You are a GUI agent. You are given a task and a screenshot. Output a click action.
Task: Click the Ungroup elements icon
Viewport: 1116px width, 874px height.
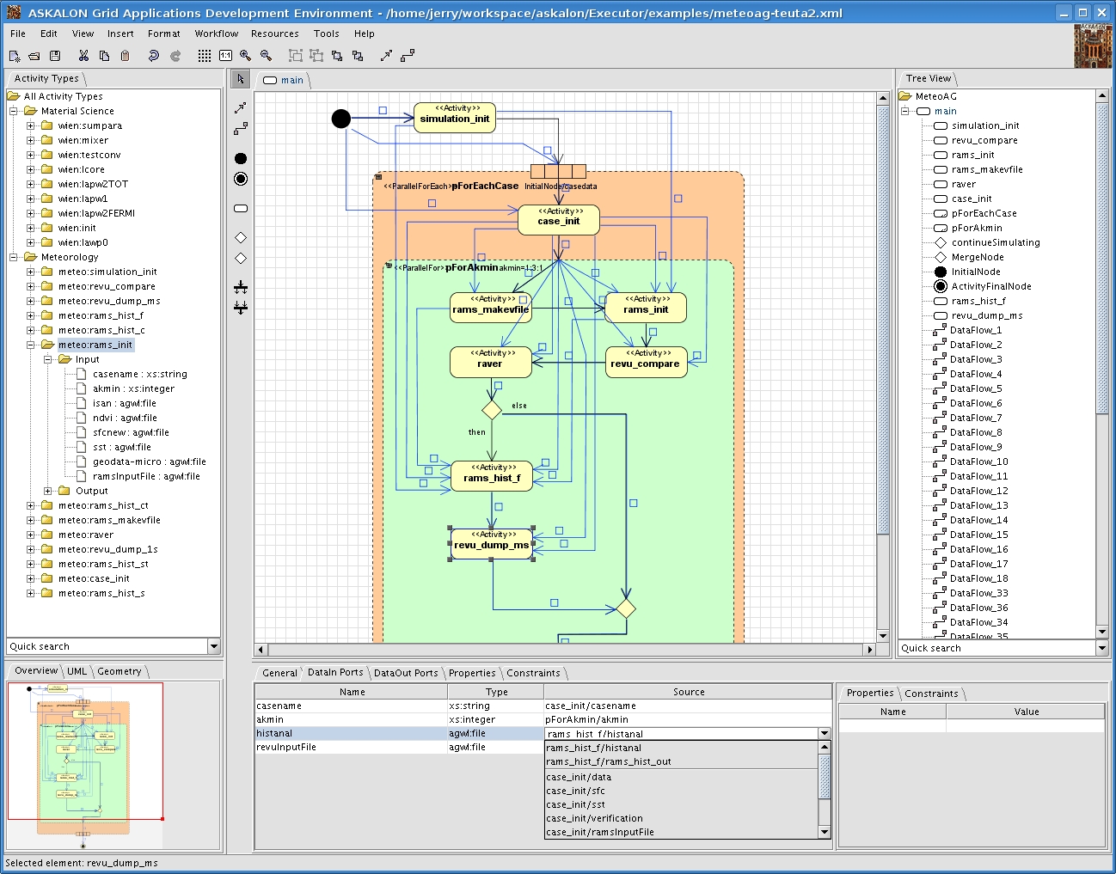316,56
